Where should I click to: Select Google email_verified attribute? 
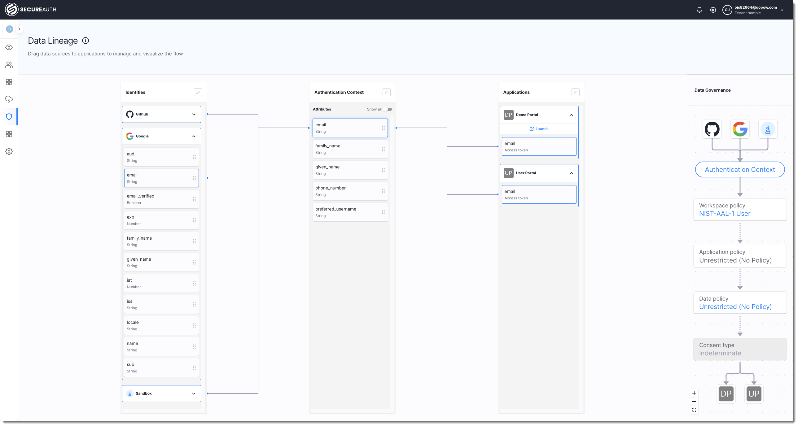click(x=161, y=199)
